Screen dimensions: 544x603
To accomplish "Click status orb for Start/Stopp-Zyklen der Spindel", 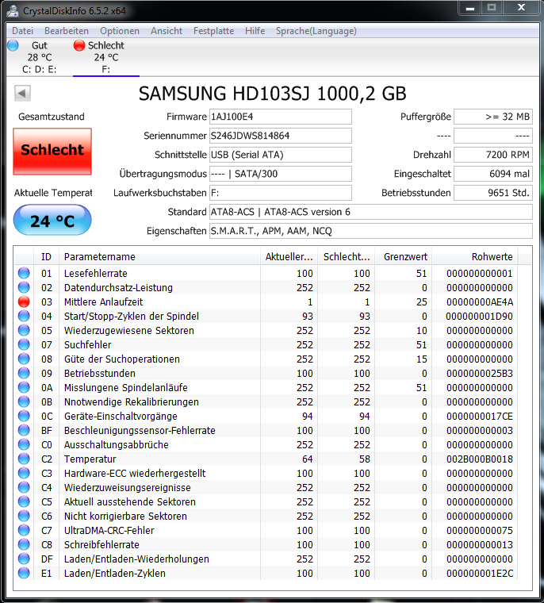I will tap(24, 316).
